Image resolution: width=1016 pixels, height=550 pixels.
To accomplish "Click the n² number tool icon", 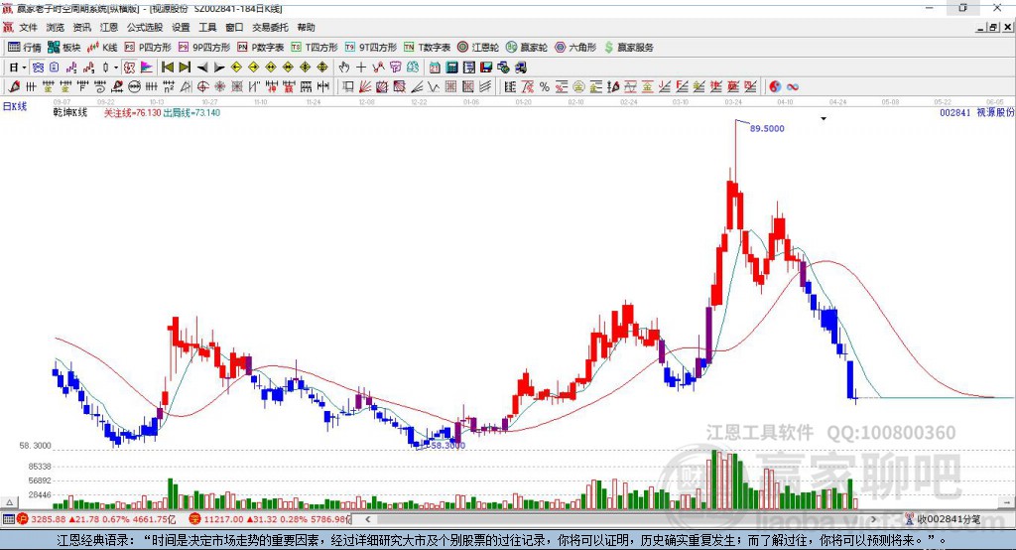I will [x=169, y=87].
